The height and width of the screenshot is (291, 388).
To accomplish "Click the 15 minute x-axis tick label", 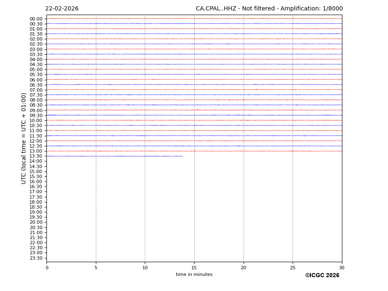I will point(194,268).
